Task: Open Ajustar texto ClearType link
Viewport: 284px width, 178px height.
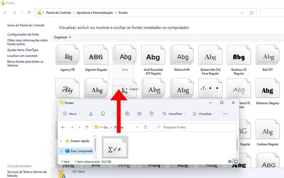Action: pyautogui.click(x=23, y=50)
